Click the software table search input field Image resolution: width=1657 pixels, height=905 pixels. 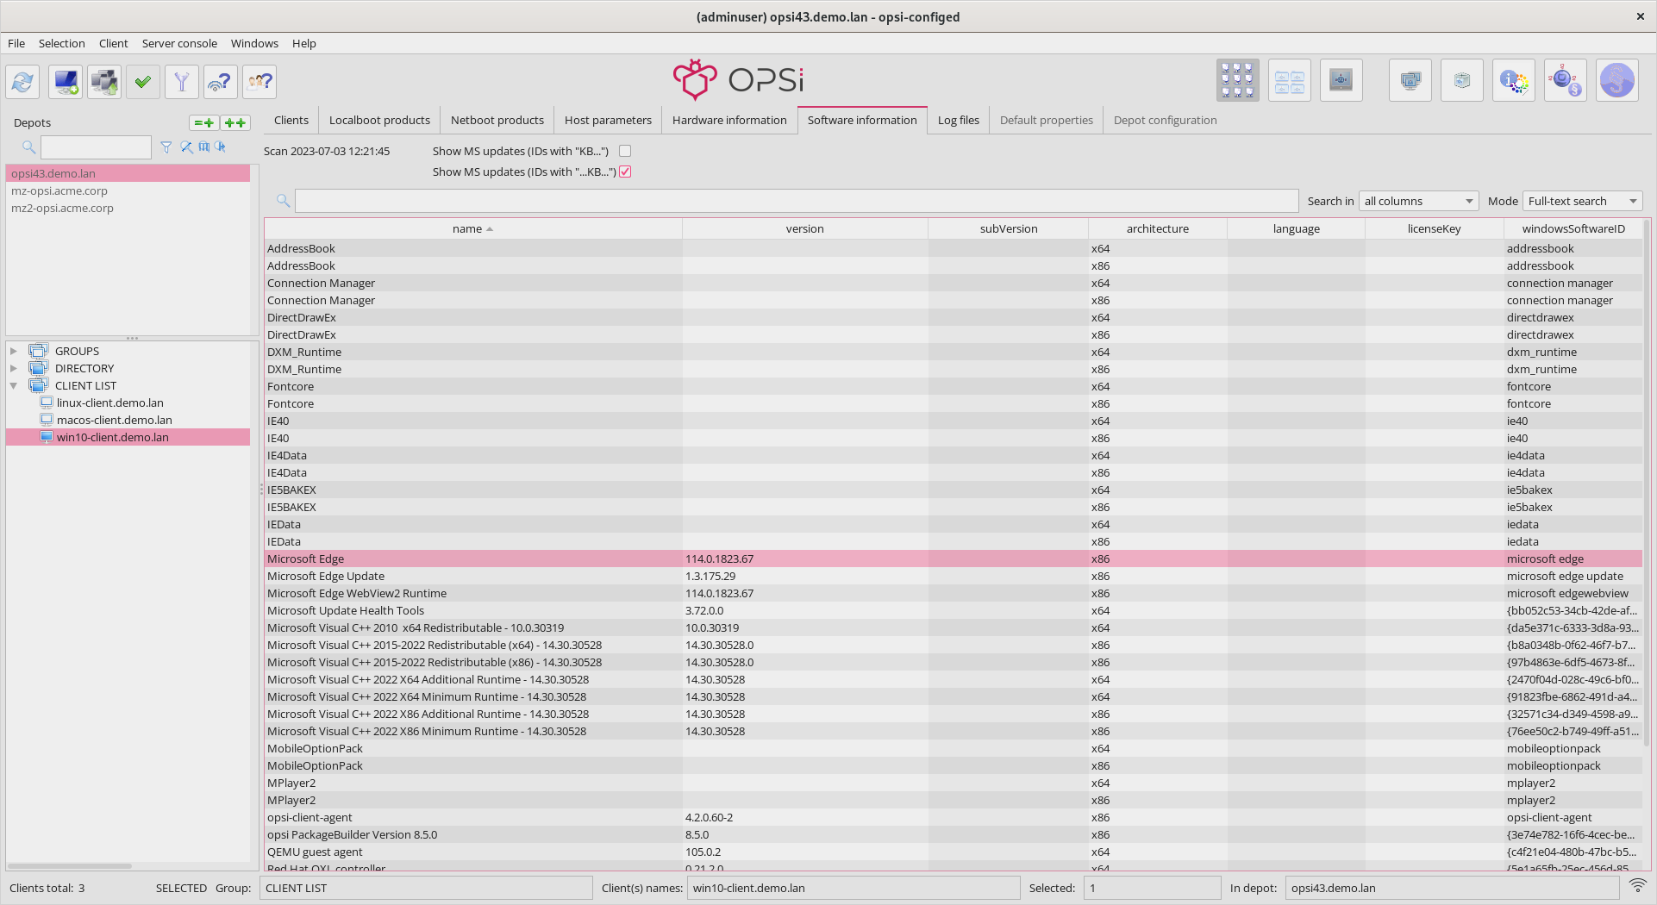point(797,201)
